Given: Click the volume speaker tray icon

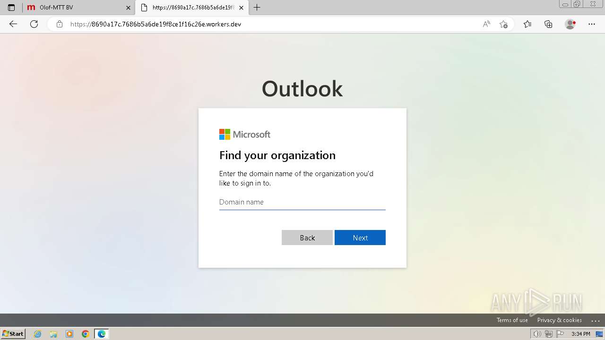Looking at the screenshot, I should (x=537, y=334).
